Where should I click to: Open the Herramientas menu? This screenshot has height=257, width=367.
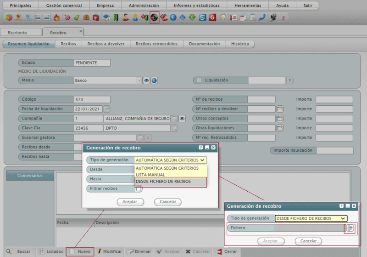[x=248, y=6]
